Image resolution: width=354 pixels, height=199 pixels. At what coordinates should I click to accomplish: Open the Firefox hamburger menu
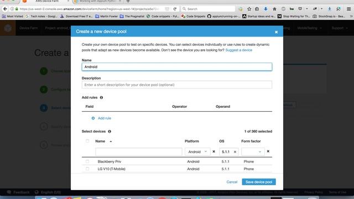(x=348, y=9)
